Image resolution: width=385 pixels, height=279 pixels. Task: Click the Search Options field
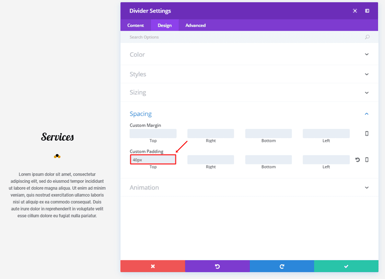pos(245,37)
